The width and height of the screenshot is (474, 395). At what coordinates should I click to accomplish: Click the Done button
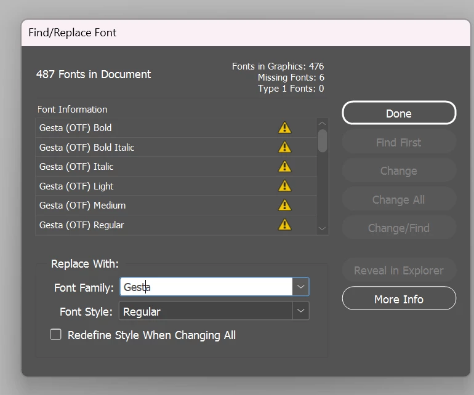pos(399,113)
